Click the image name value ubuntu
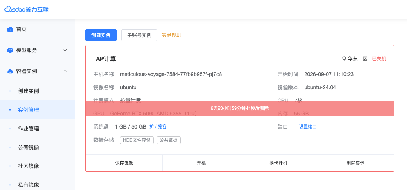Viewport: 407px width, 190px height. pyautogui.click(x=128, y=87)
